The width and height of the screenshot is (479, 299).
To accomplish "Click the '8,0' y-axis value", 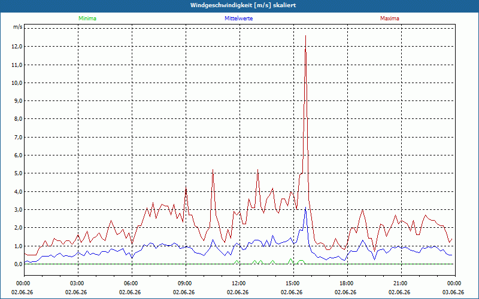I will [19, 118].
